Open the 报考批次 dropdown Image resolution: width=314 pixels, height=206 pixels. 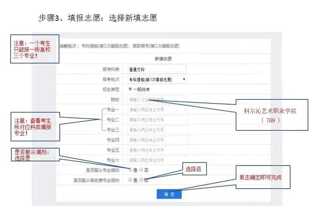coord(157,80)
